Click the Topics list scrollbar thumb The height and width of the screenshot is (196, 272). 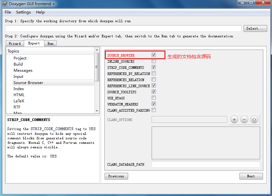[x=97, y=67]
